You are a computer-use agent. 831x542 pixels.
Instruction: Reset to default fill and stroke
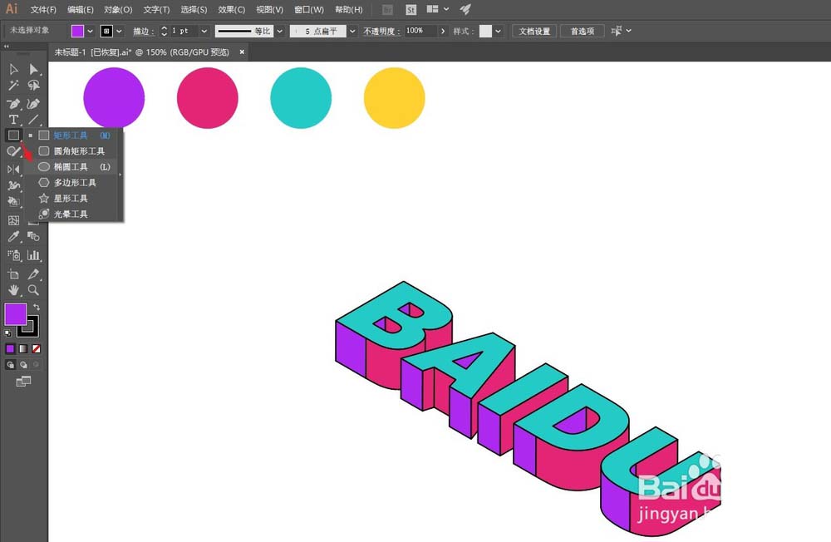(8, 333)
